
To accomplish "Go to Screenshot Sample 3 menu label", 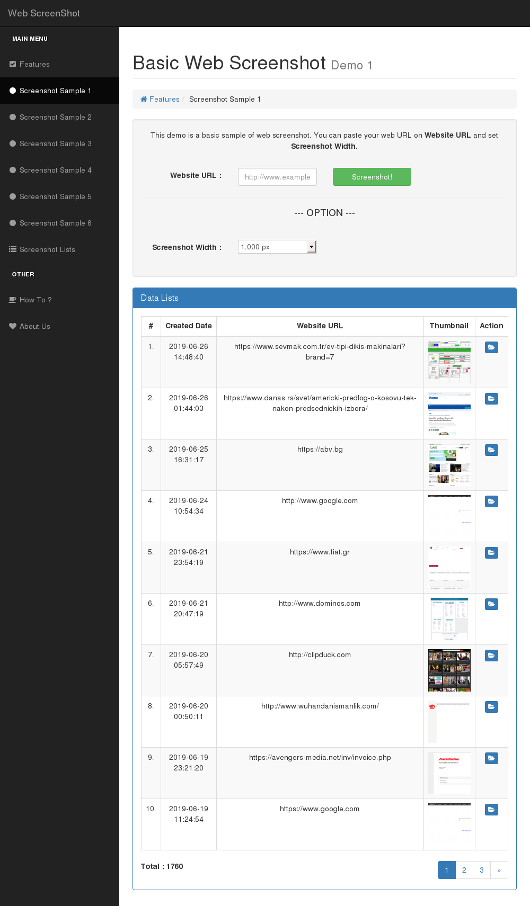I will (56, 143).
